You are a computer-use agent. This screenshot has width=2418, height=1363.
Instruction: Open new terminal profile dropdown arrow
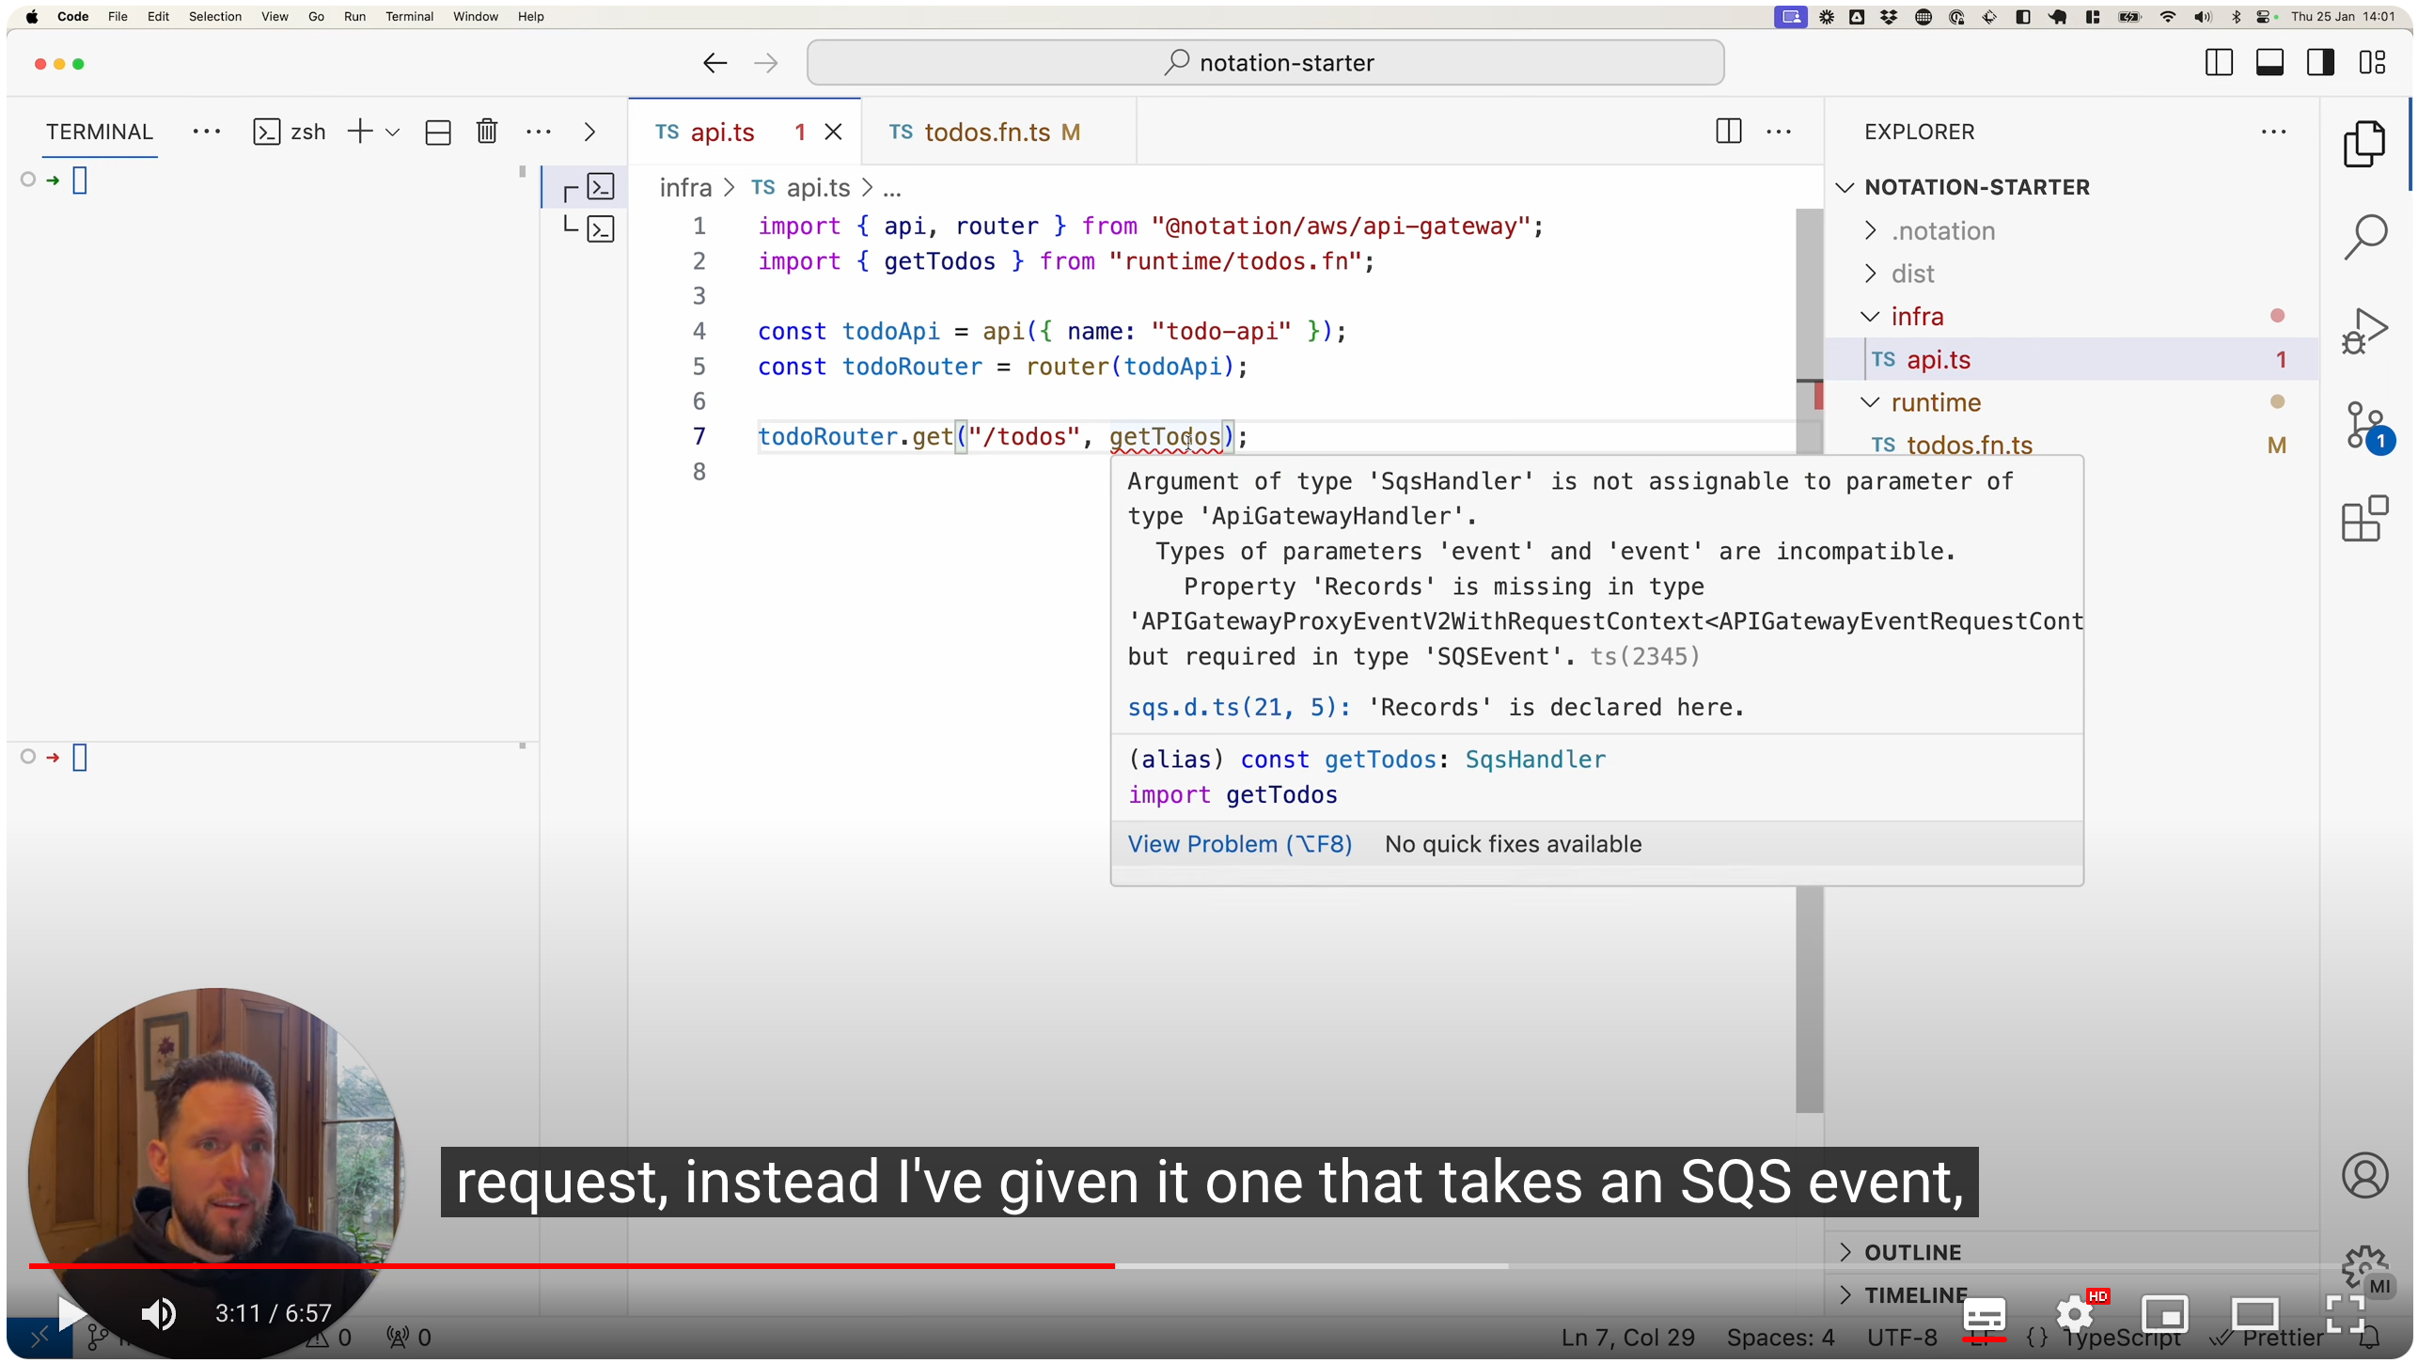(x=393, y=133)
